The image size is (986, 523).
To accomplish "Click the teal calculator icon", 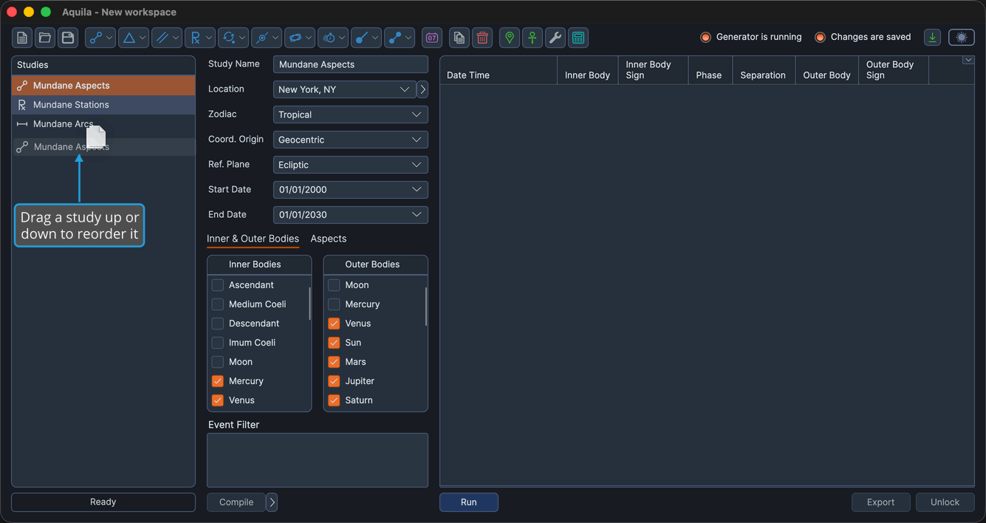I will (x=578, y=38).
